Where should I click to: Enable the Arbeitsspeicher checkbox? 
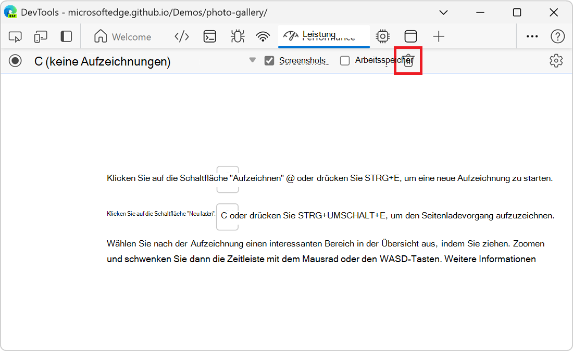[345, 60]
